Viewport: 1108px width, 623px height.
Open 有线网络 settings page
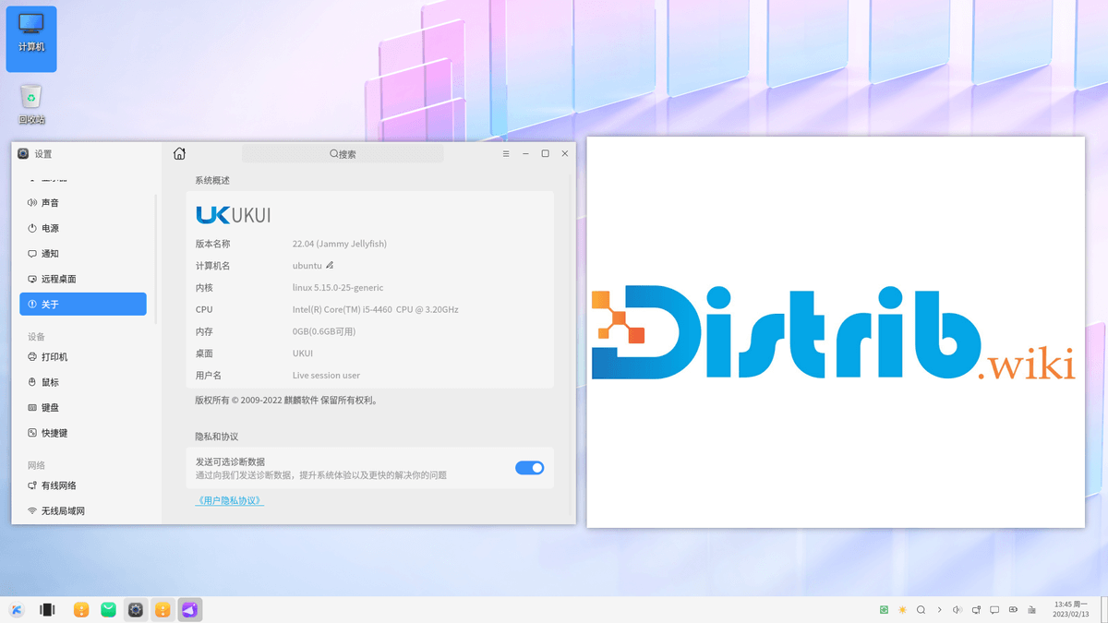83,485
